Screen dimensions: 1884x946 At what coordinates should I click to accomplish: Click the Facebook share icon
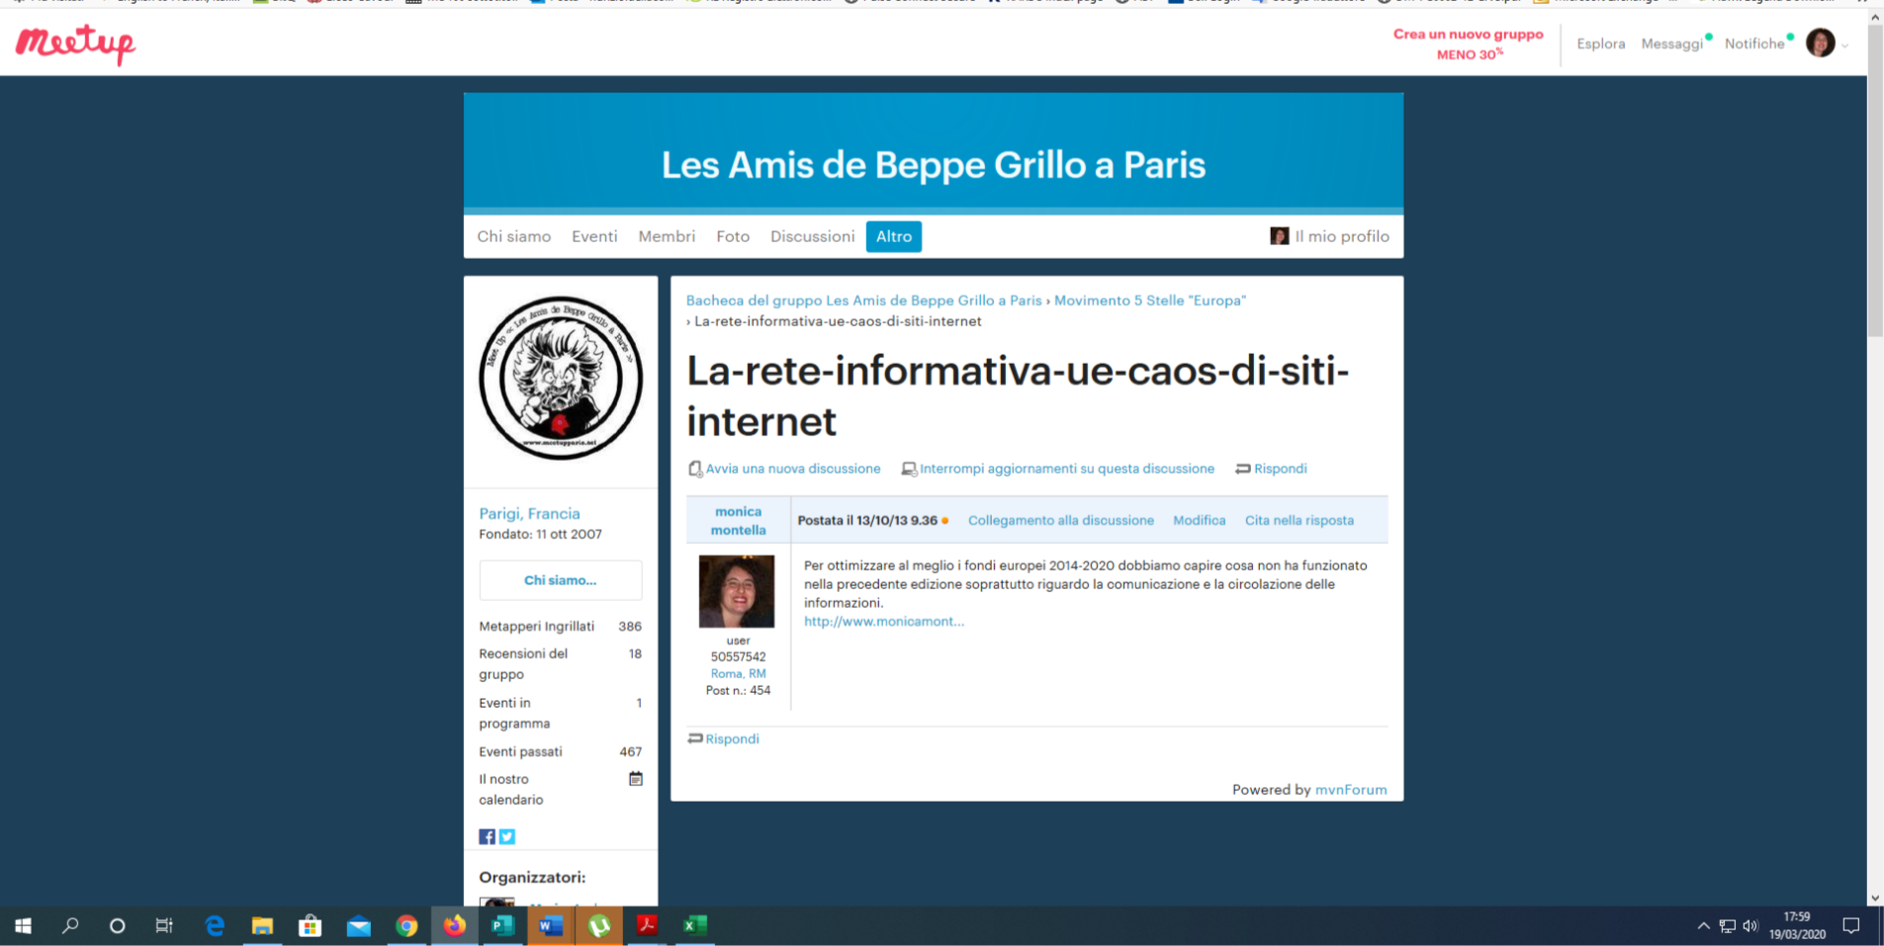[x=487, y=836]
